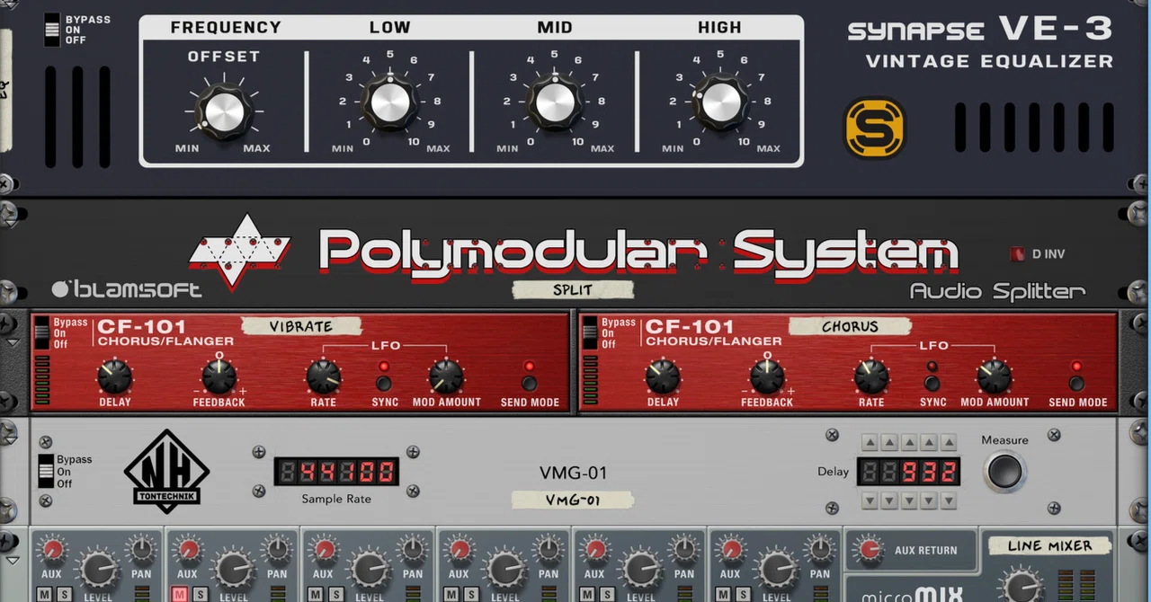Click the Polymodular System star logo
This screenshot has width=1151, height=602.
coord(239,252)
